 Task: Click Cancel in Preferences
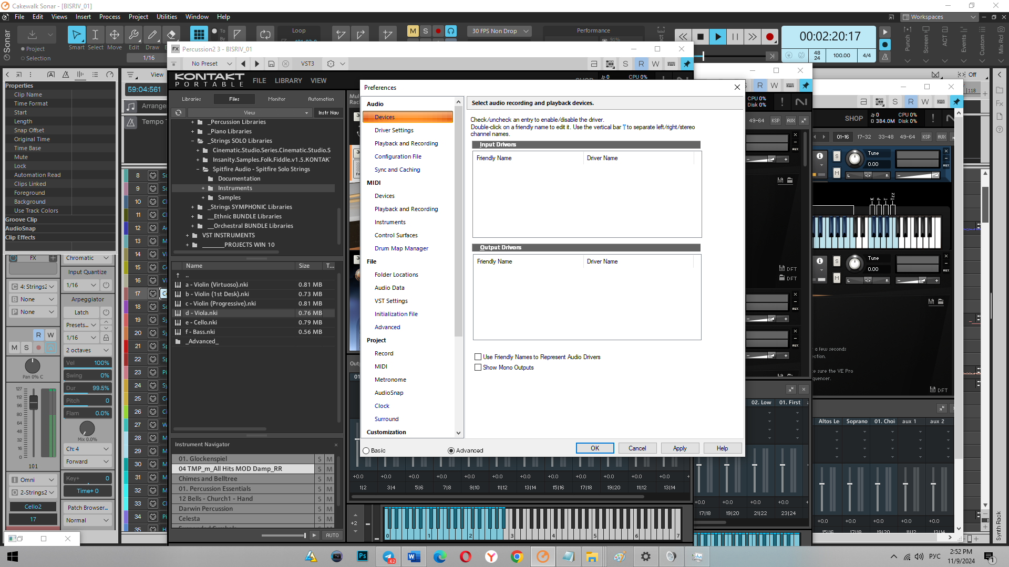(x=637, y=448)
